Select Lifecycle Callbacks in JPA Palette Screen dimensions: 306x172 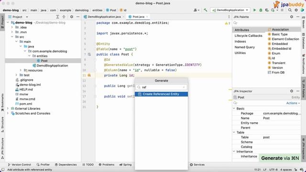(248, 36)
